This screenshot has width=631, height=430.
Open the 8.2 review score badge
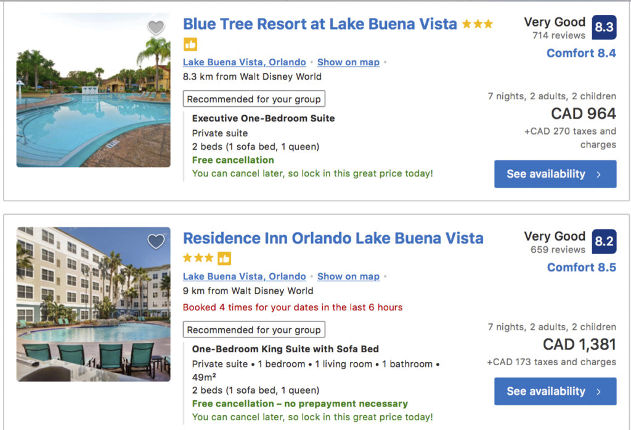pyautogui.click(x=603, y=241)
